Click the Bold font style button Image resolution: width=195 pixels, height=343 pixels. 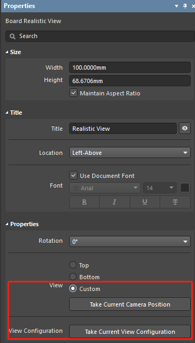(x=85, y=202)
